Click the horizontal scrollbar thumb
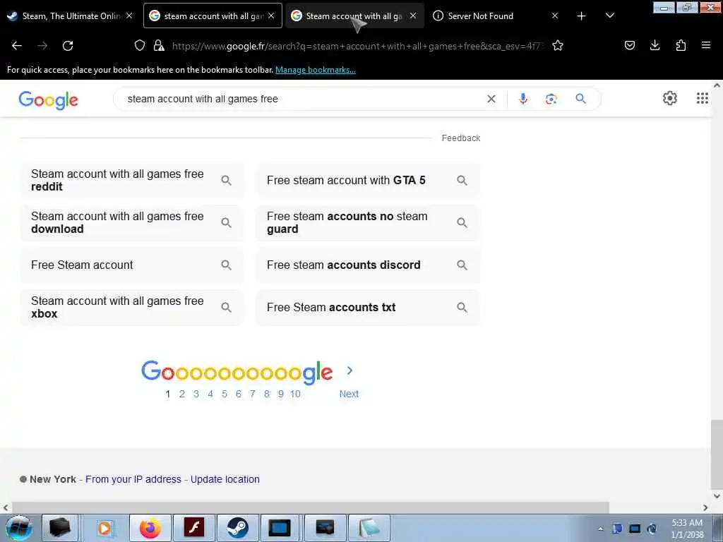 310,507
